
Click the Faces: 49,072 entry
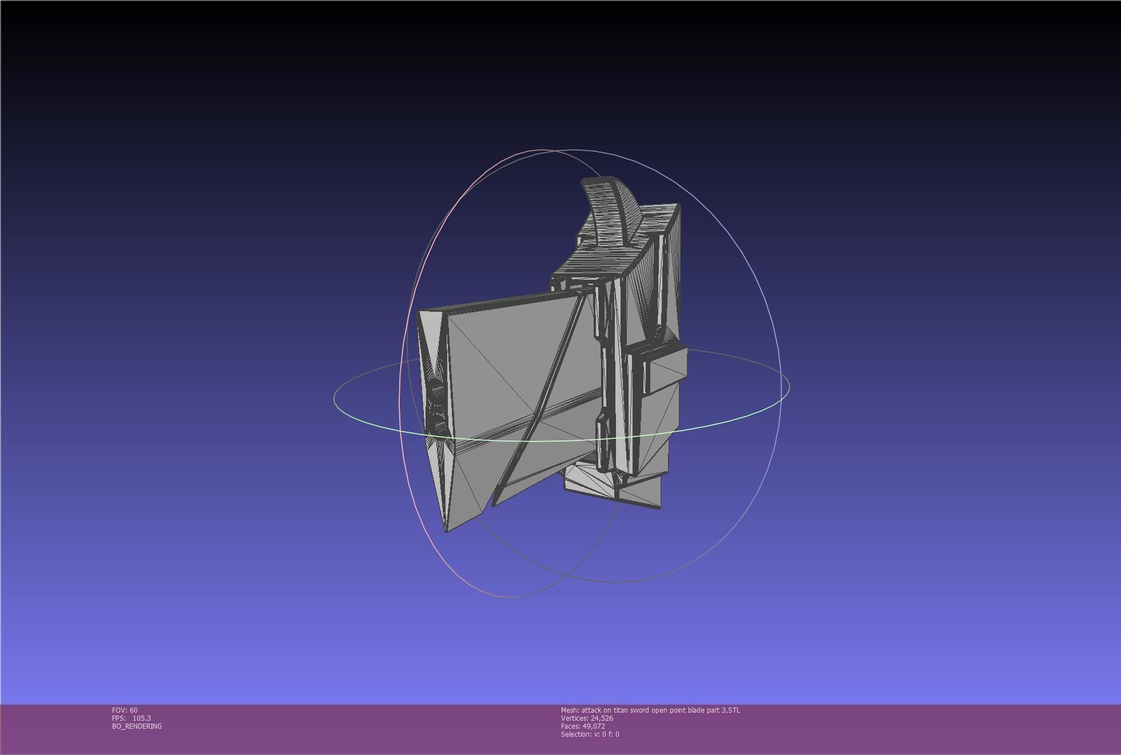coord(583,726)
